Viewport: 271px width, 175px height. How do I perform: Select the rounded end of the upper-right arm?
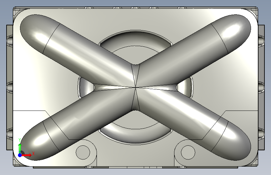coord(233,33)
